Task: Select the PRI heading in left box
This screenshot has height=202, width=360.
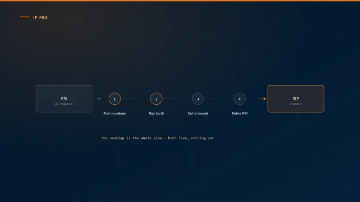Action: 64,99
